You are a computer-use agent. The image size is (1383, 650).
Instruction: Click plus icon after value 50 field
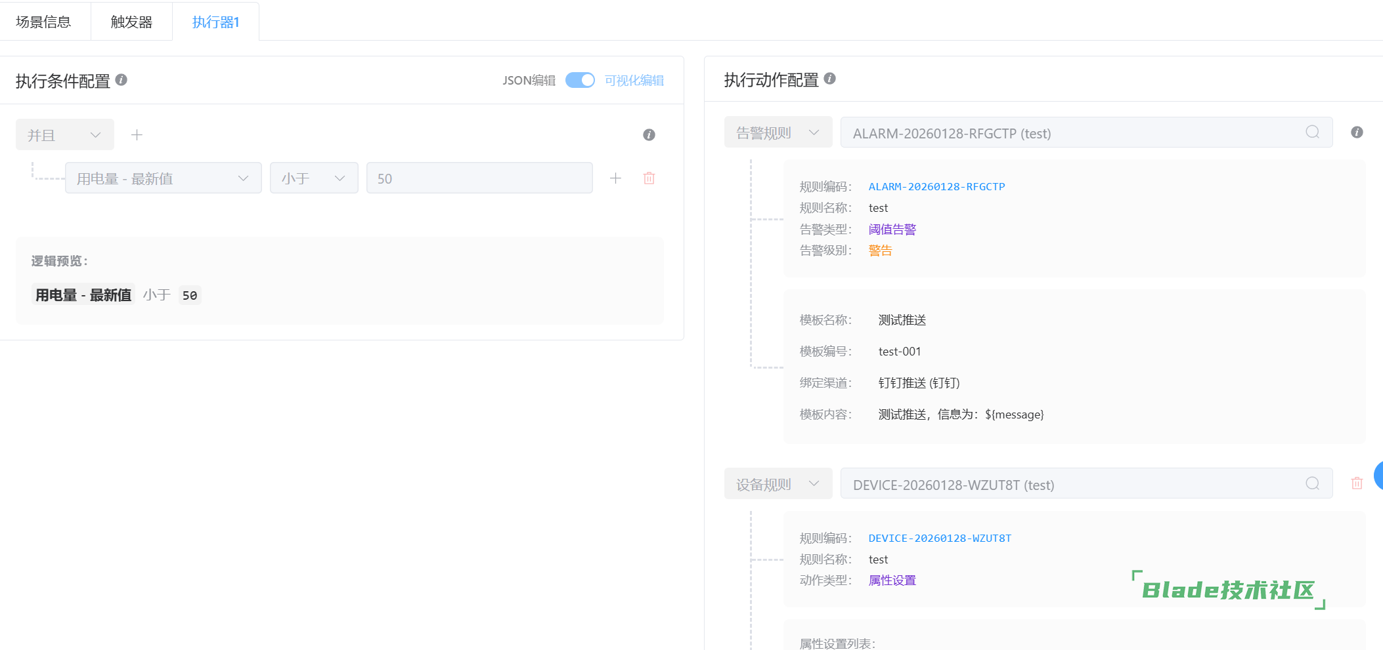tap(615, 178)
